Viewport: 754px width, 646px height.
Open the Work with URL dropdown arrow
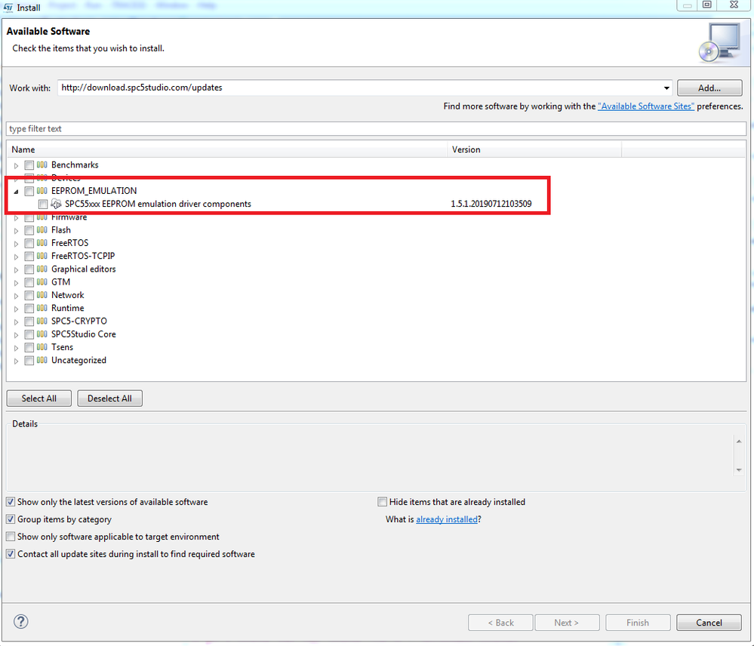coord(666,88)
